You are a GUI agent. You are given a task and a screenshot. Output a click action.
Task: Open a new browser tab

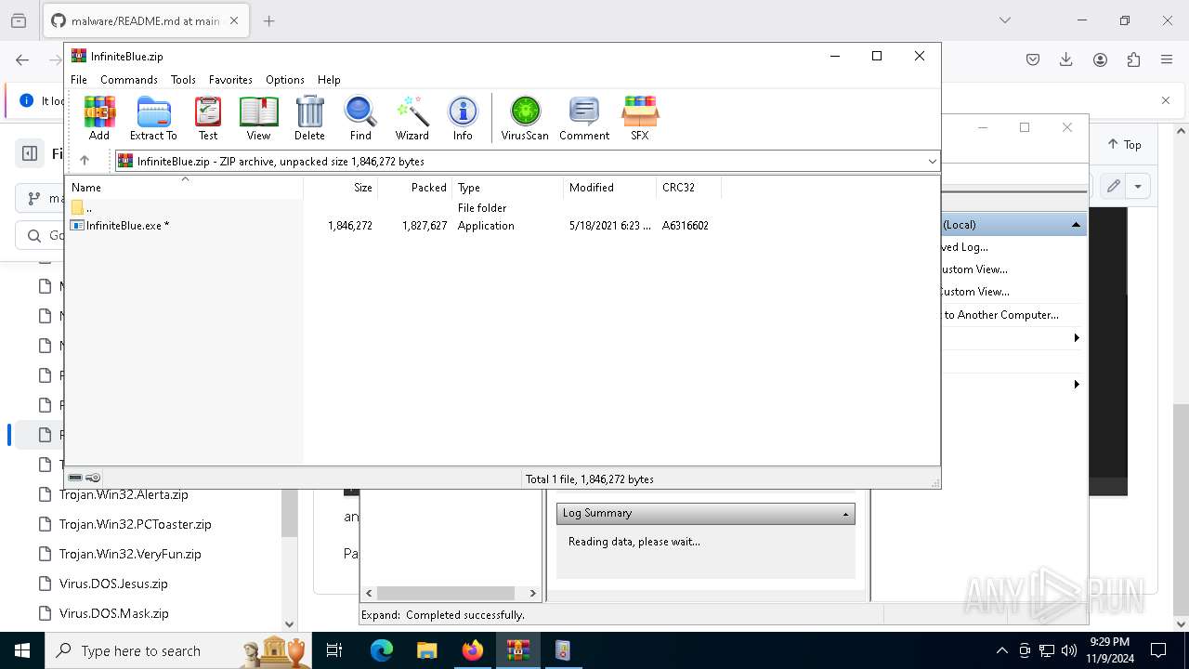[x=268, y=20]
